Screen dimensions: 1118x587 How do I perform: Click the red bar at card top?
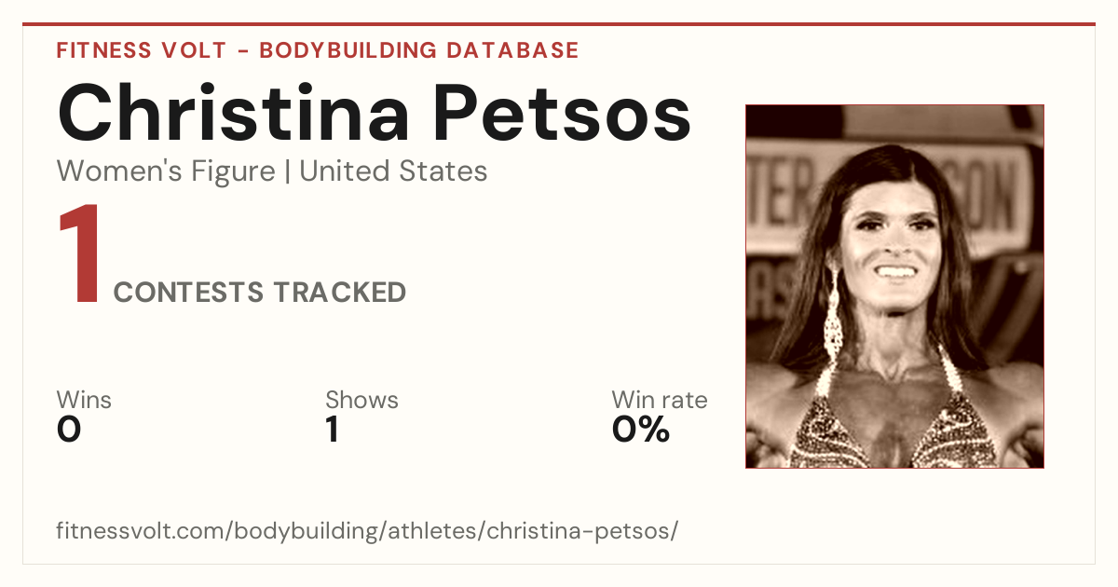tap(559, 24)
